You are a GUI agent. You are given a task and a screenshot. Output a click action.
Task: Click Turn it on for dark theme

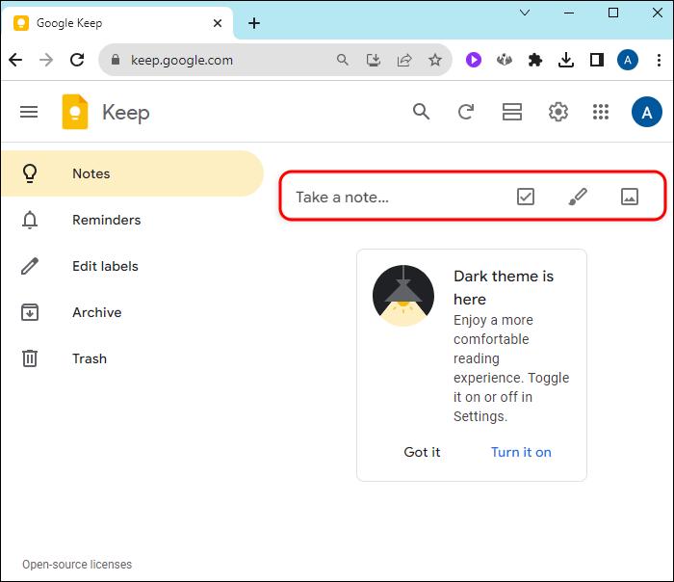tap(521, 452)
